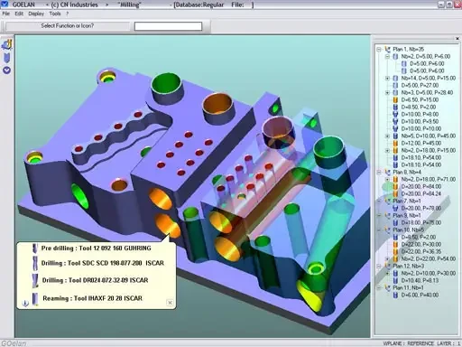
Task: Click the orange icon of D=22.00, P=30.00
Action: tap(395, 244)
